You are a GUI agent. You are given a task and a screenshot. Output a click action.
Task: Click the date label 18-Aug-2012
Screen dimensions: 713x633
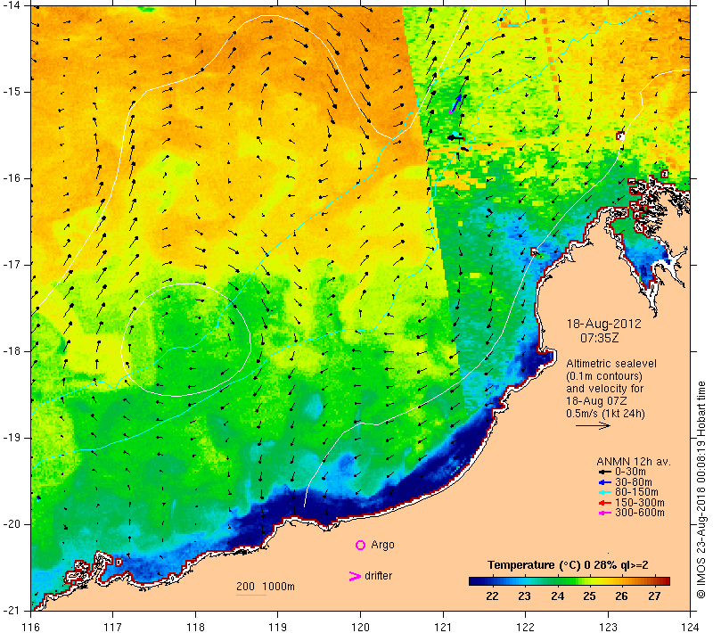[x=603, y=324]
